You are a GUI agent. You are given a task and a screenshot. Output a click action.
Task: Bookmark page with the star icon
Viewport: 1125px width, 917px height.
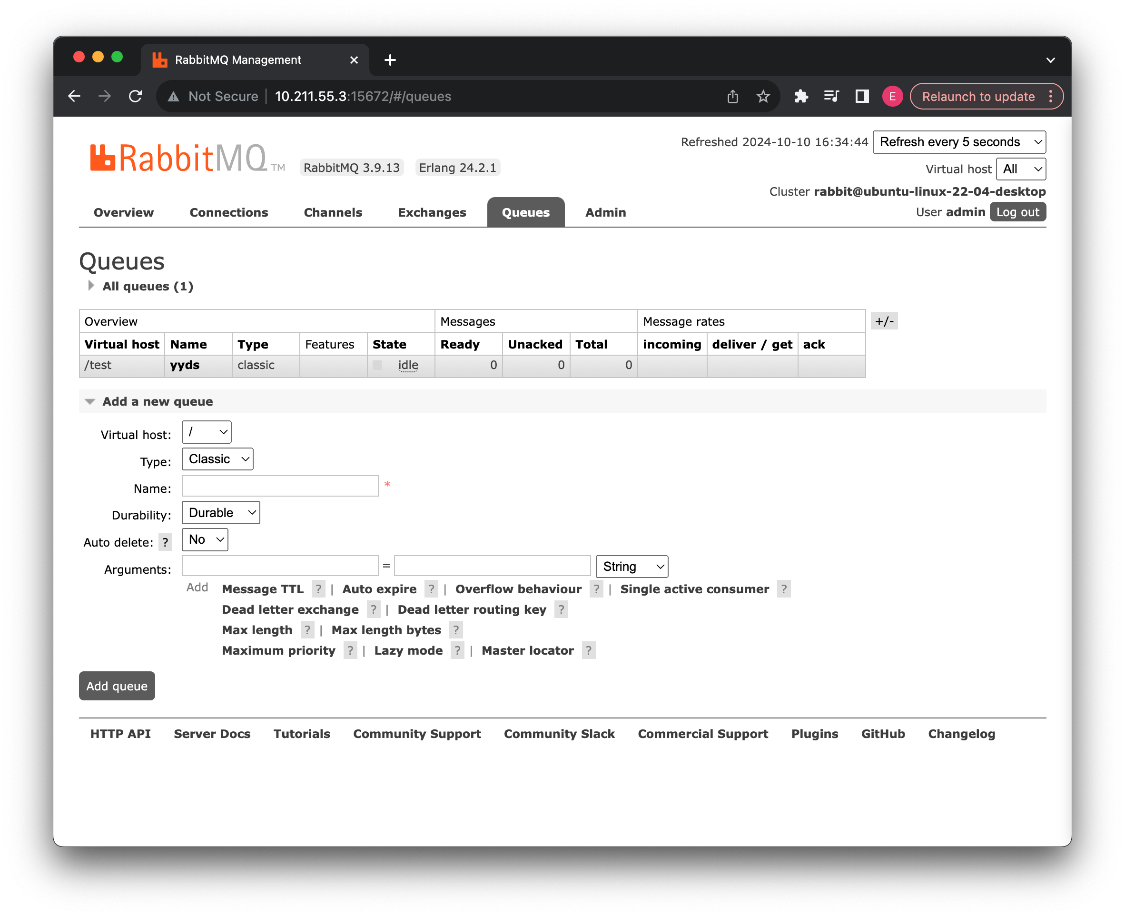(x=763, y=96)
